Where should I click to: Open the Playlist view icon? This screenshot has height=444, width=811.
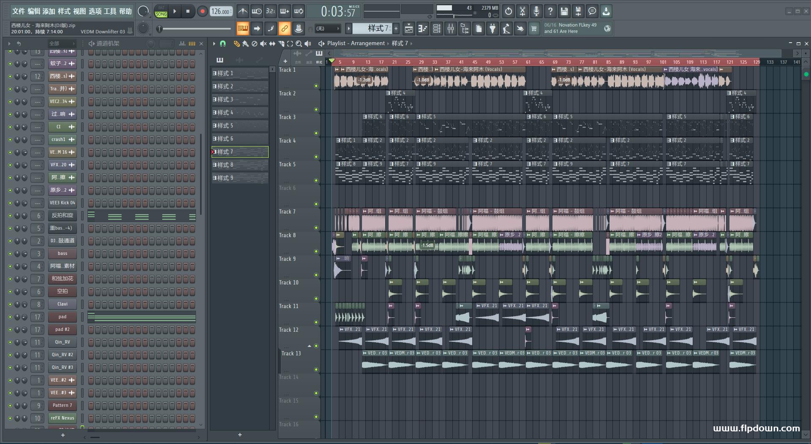coord(408,29)
